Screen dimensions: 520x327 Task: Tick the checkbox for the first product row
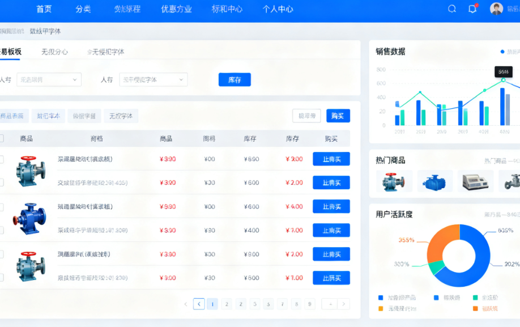(x=1, y=159)
